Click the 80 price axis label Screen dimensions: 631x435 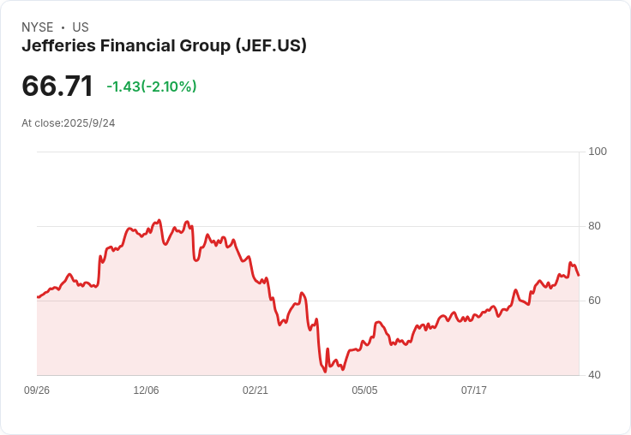[595, 226]
